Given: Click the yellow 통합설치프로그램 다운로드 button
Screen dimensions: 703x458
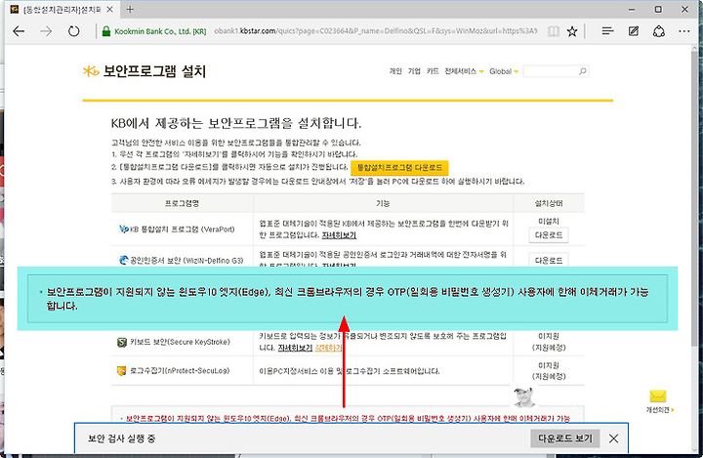Looking at the screenshot, I should pos(399,168).
